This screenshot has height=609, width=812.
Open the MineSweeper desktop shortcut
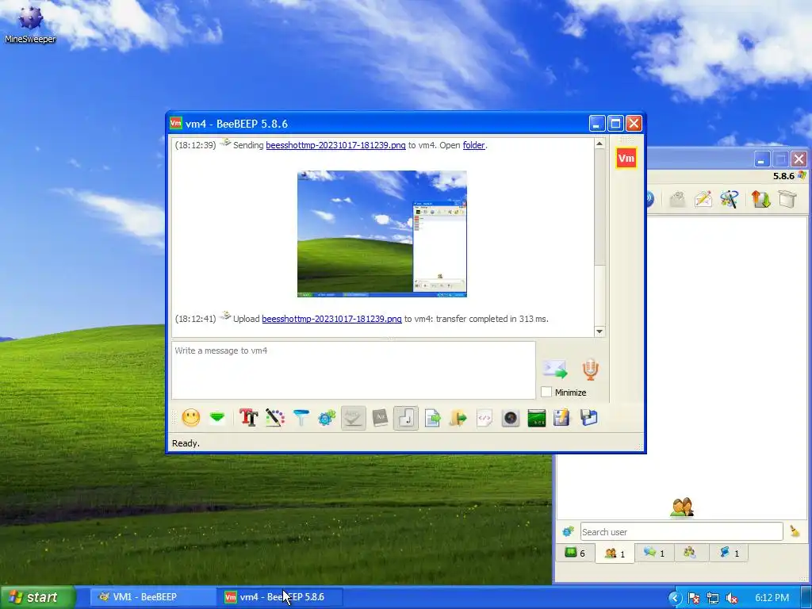tap(30, 24)
